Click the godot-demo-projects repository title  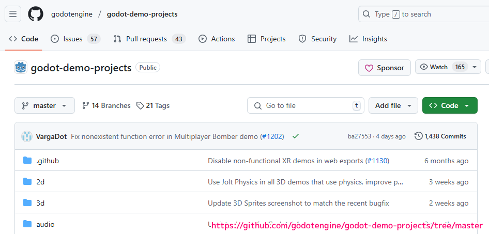[81, 68]
